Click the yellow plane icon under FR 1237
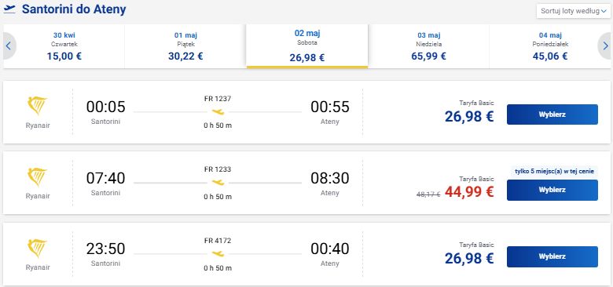This screenshot has width=613, height=287. point(218,112)
